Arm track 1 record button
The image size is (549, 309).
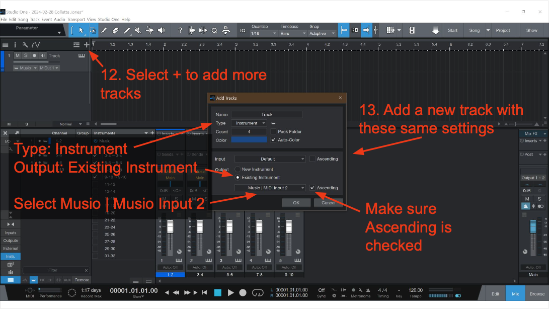[x=34, y=55]
